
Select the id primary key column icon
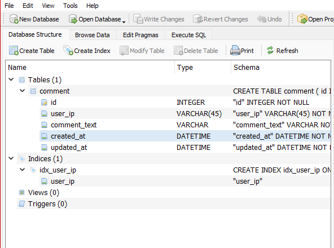pos(44,103)
